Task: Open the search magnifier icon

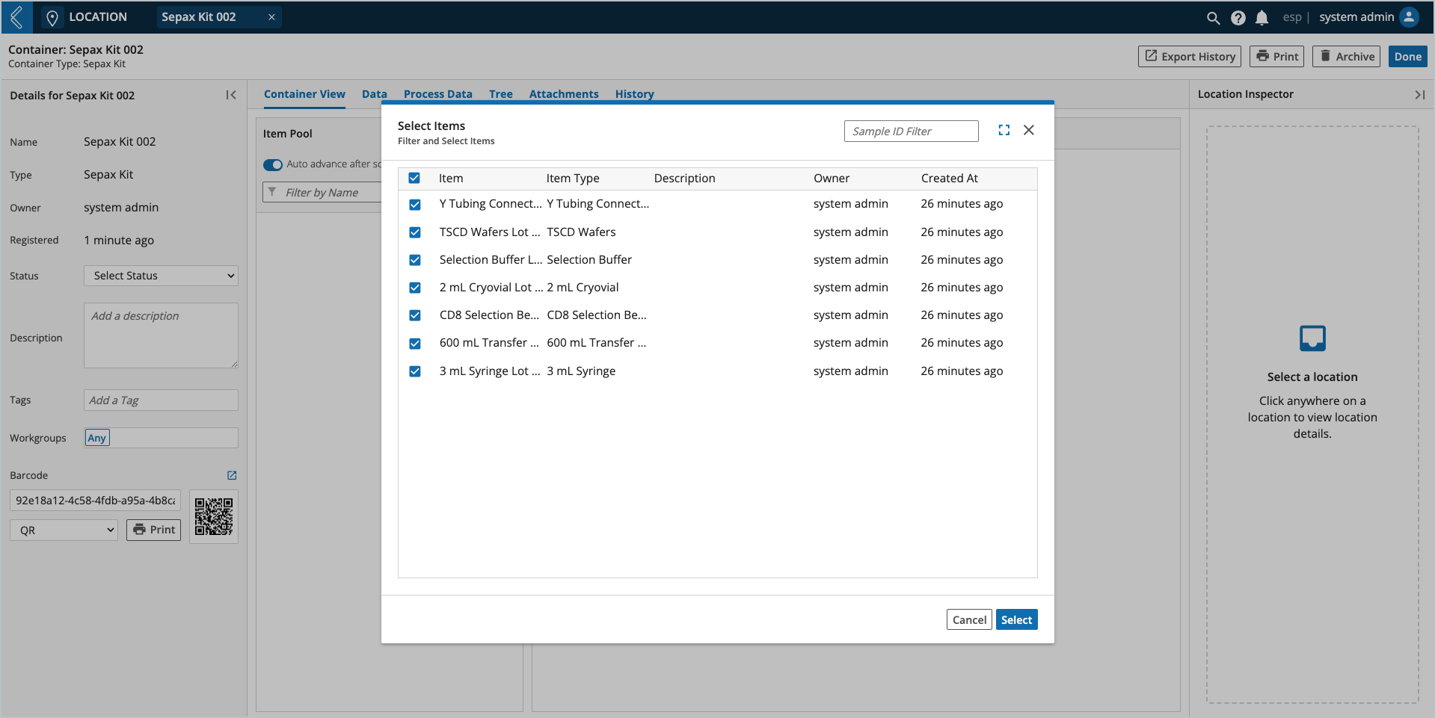Action: [x=1213, y=18]
